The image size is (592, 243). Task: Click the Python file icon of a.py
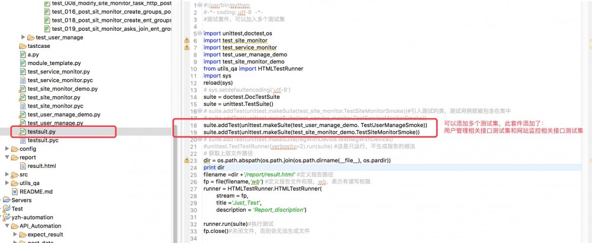tap(22, 55)
